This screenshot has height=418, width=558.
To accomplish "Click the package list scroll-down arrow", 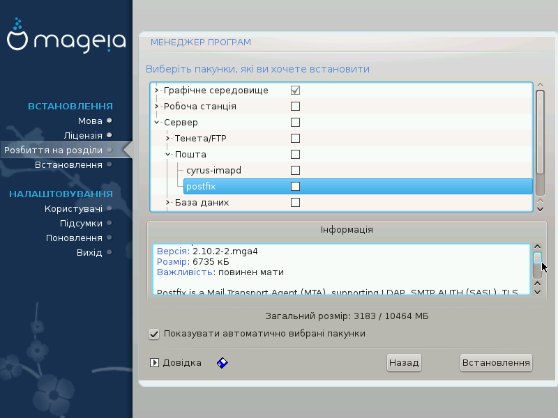I will coord(539,208).
